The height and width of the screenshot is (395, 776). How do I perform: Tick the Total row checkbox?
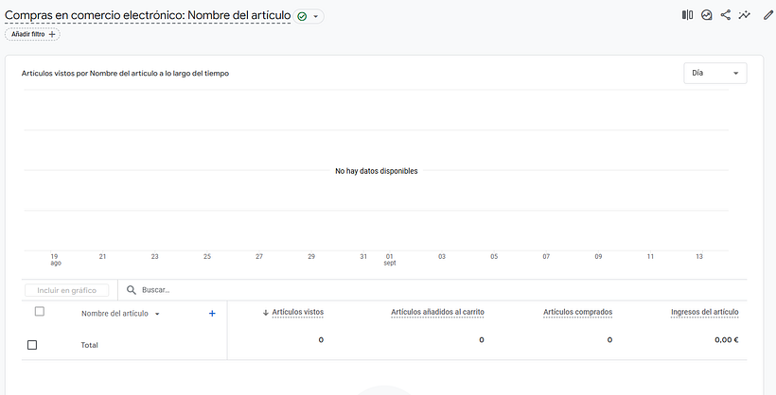click(x=32, y=345)
